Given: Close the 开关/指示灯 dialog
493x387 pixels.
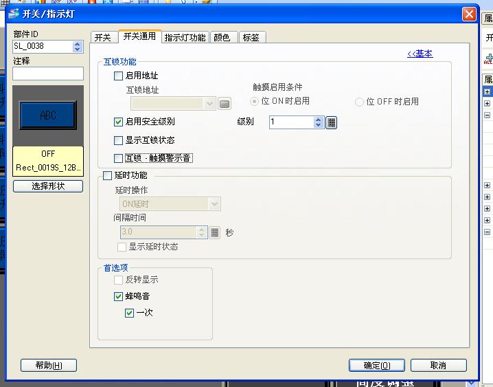Looking at the screenshot, I should 469,14.
